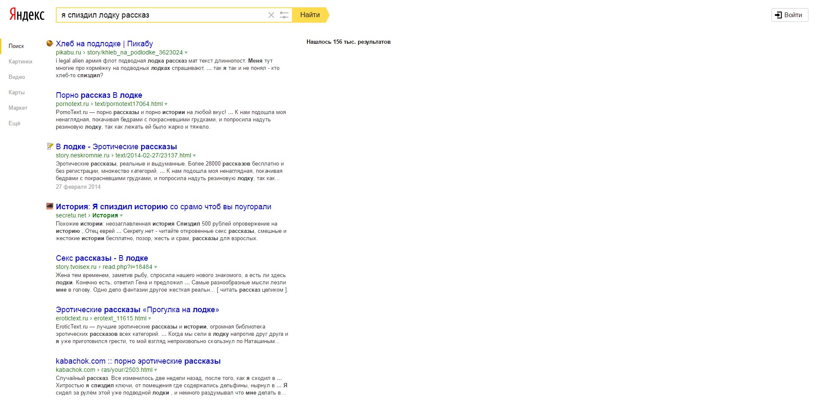This screenshot has width=817, height=401.
Task: Open dropdown arrow after story.tvoisex.ru URL
Action: [156, 267]
